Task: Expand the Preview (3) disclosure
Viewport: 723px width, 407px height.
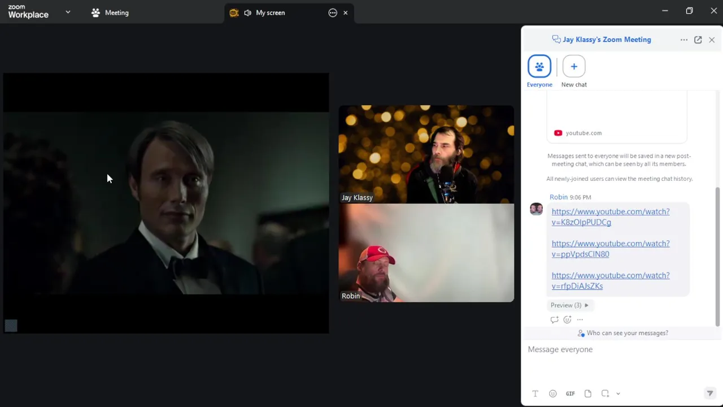Action: [x=569, y=305]
